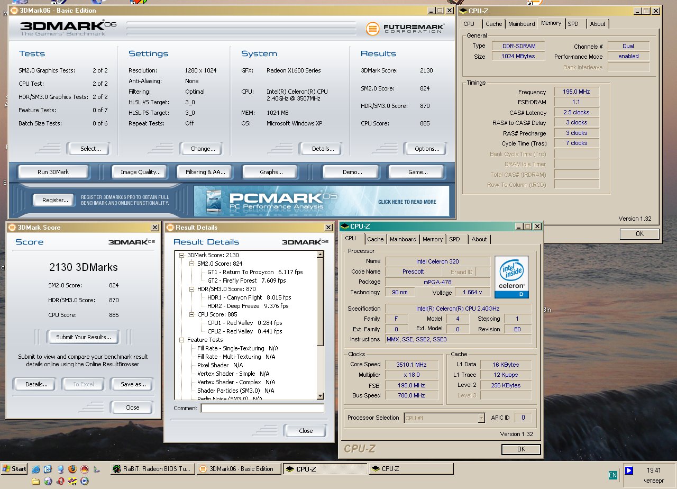677x489 pixels.
Task: Open Internet Explorer from Quick Launch
Action: [36, 469]
